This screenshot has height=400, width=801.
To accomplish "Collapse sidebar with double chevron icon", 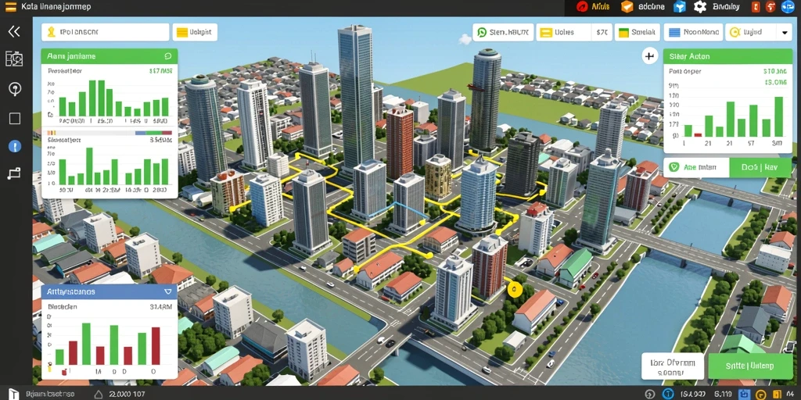I will point(14,31).
